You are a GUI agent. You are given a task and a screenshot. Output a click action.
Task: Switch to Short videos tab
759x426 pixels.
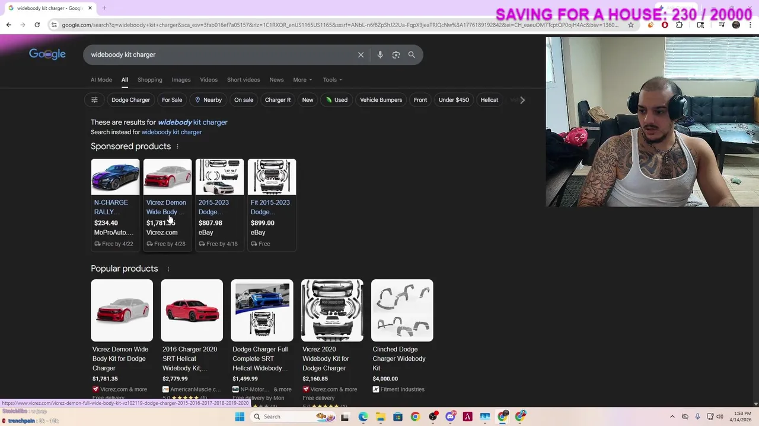click(x=244, y=80)
